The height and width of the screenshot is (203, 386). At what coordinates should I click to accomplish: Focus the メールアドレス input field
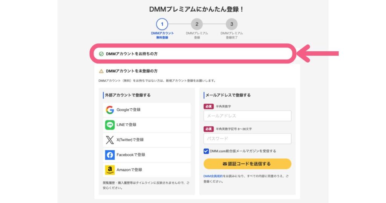(x=247, y=116)
